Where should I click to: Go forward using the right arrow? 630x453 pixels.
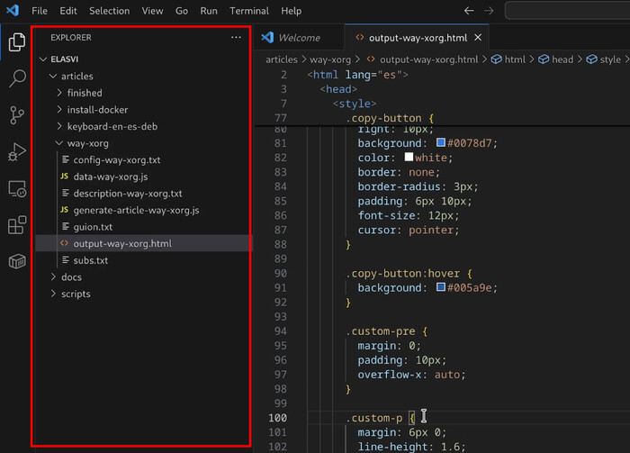(489, 11)
